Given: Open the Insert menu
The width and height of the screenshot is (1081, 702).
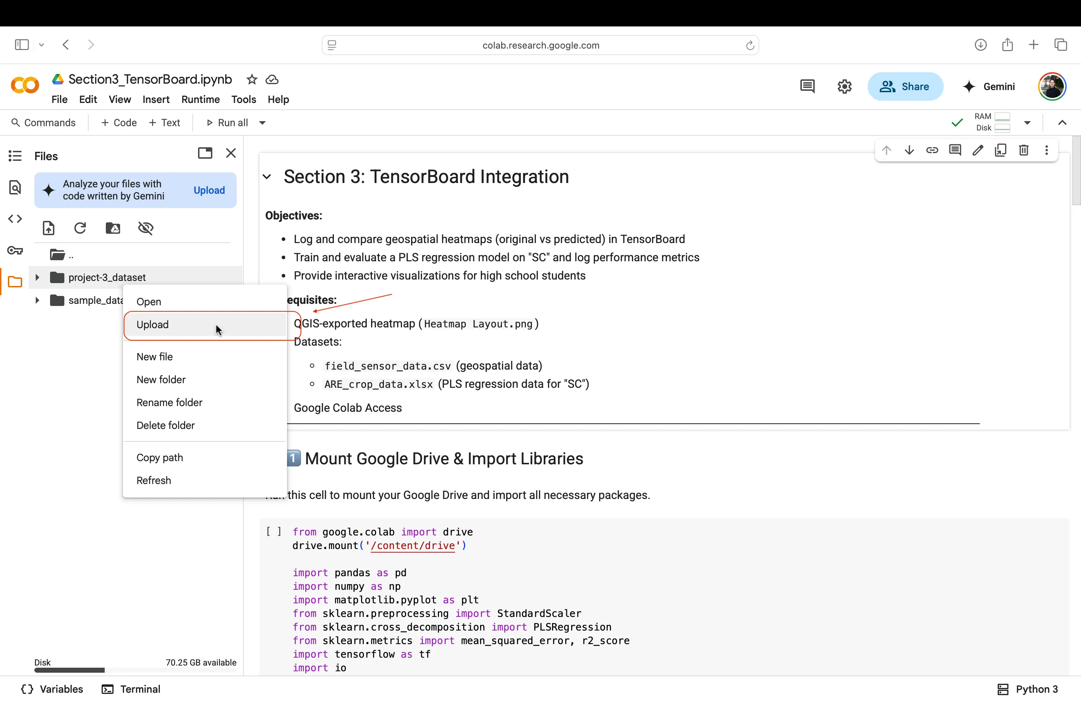Looking at the screenshot, I should (x=156, y=99).
